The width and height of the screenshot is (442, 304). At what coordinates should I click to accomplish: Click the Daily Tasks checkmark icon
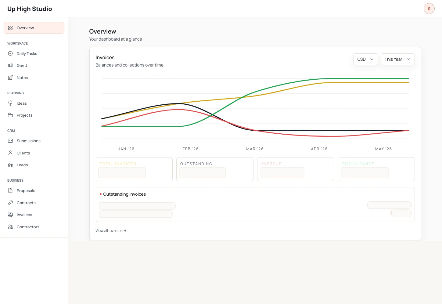tap(10, 53)
